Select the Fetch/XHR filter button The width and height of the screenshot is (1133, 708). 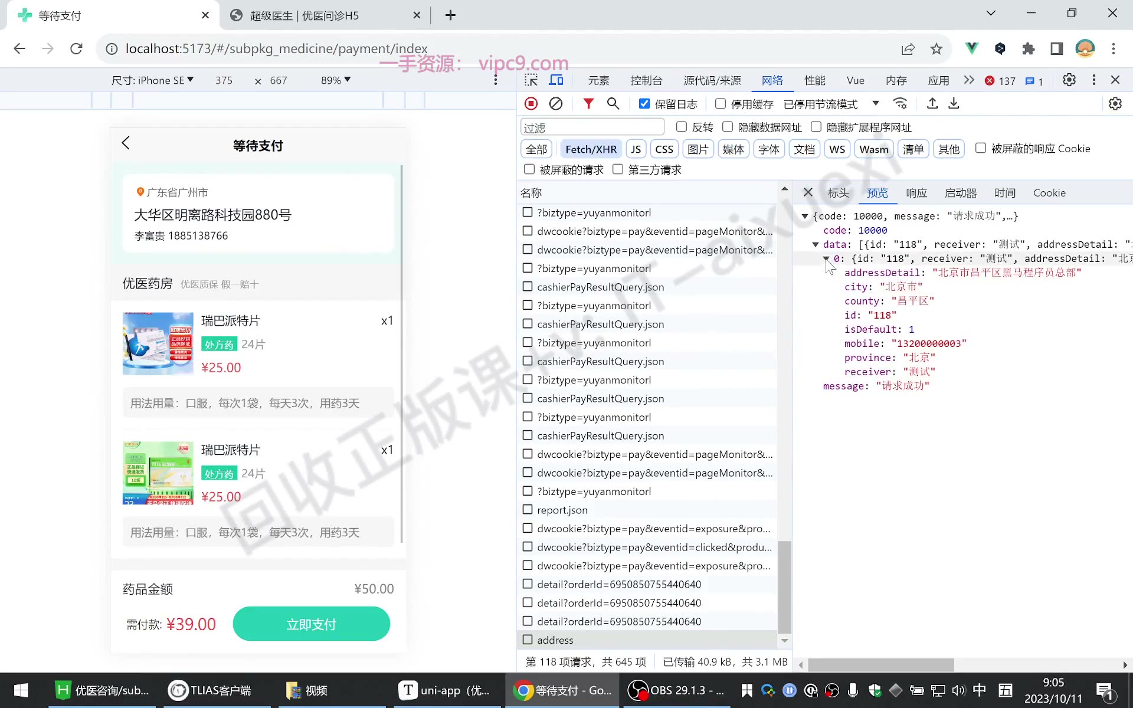591,149
